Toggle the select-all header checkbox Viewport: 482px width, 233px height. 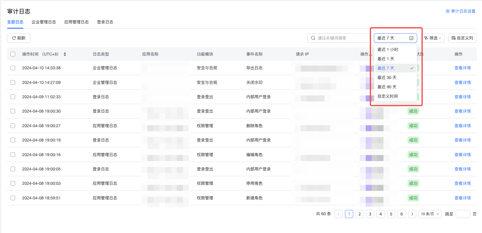(13, 54)
